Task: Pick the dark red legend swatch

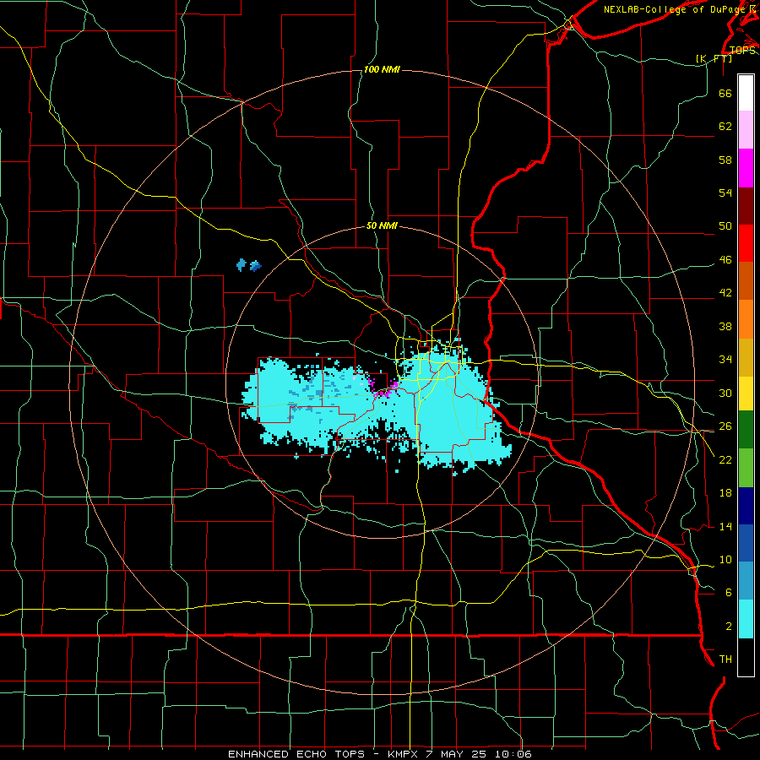Action: (746, 206)
